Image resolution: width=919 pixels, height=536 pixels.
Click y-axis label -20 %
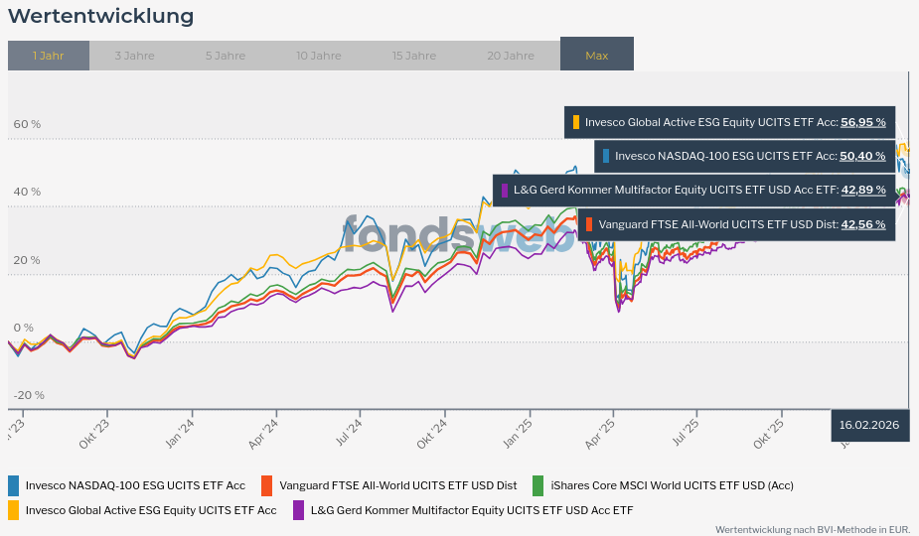click(x=29, y=395)
